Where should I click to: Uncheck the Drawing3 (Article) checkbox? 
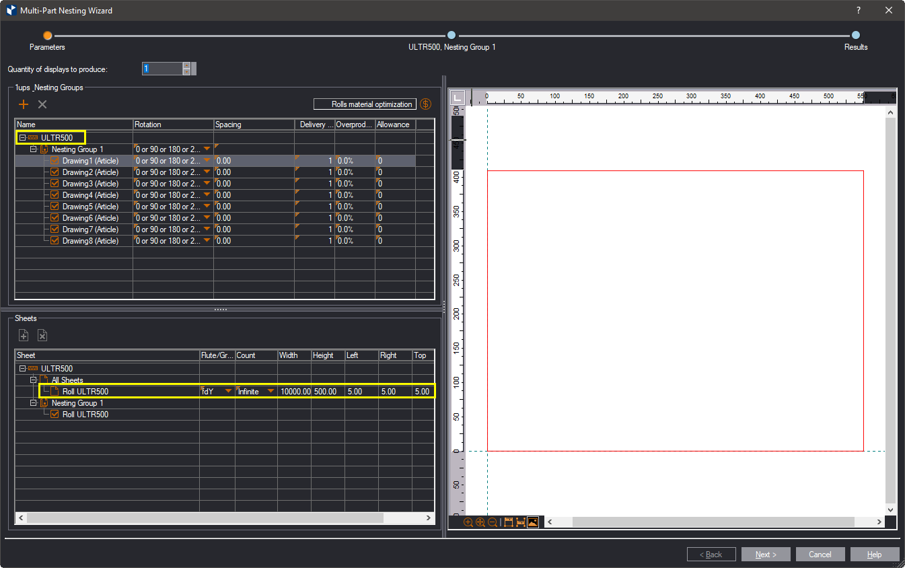pos(55,184)
